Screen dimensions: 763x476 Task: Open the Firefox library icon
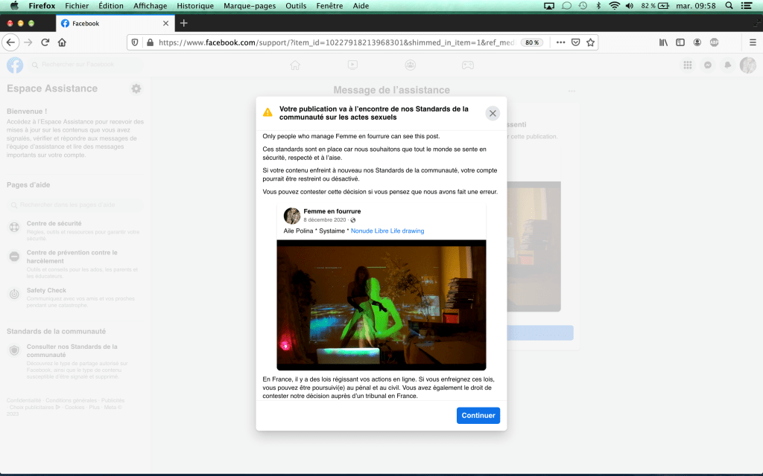pyautogui.click(x=663, y=42)
